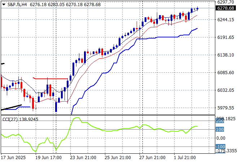Click the -100 level on CCI scale
The width and height of the screenshot is (238, 162).
click(220, 147)
